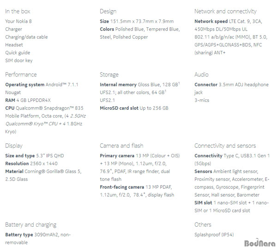Click the 'MicroSD card slot' label
The image size is (277, 248).
119,108
